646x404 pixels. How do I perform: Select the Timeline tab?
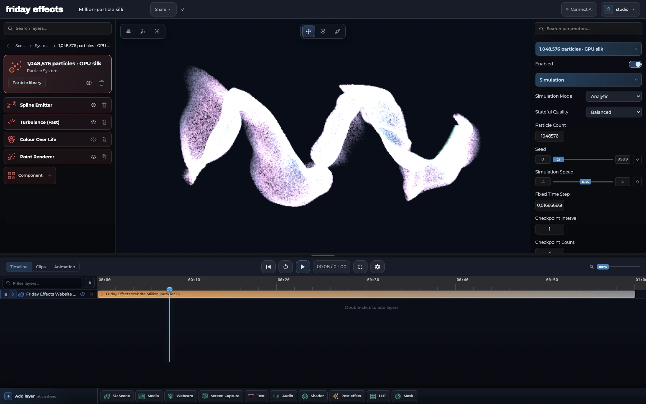click(19, 267)
